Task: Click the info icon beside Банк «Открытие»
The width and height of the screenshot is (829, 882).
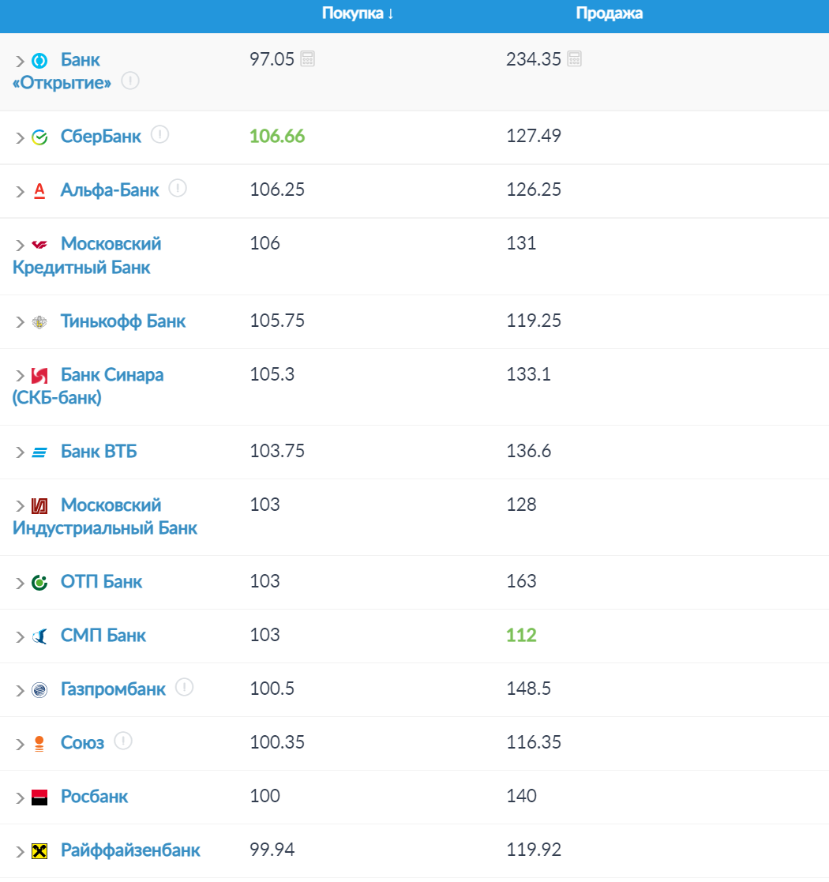Action: pos(130,81)
